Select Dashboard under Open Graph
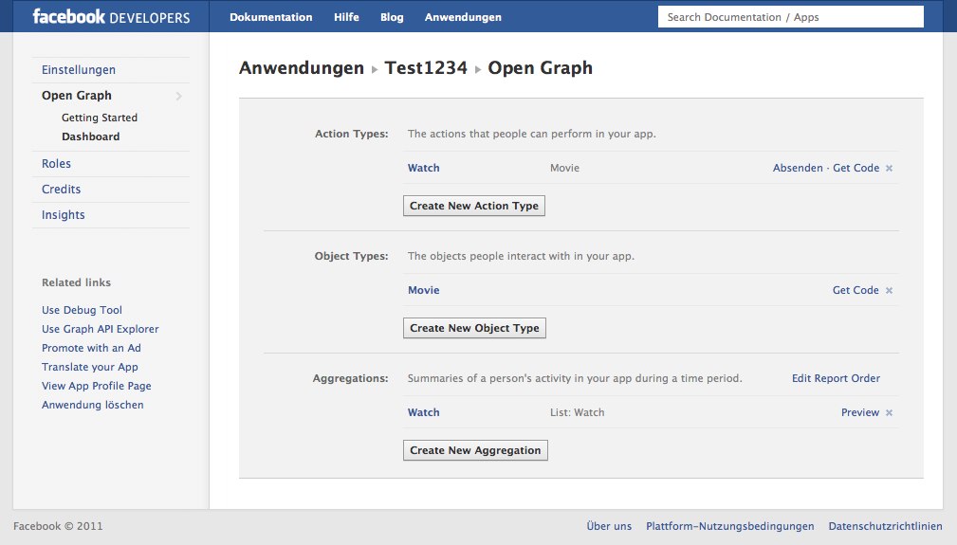The image size is (957, 545). 90,136
